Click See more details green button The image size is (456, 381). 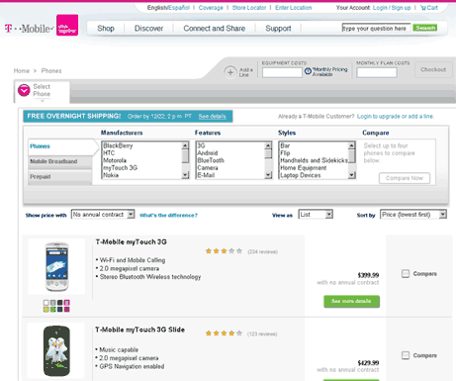click(x=351, y=301)
